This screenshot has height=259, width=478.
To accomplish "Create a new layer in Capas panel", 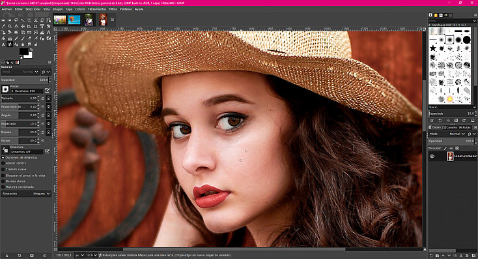I will (430, 255).
